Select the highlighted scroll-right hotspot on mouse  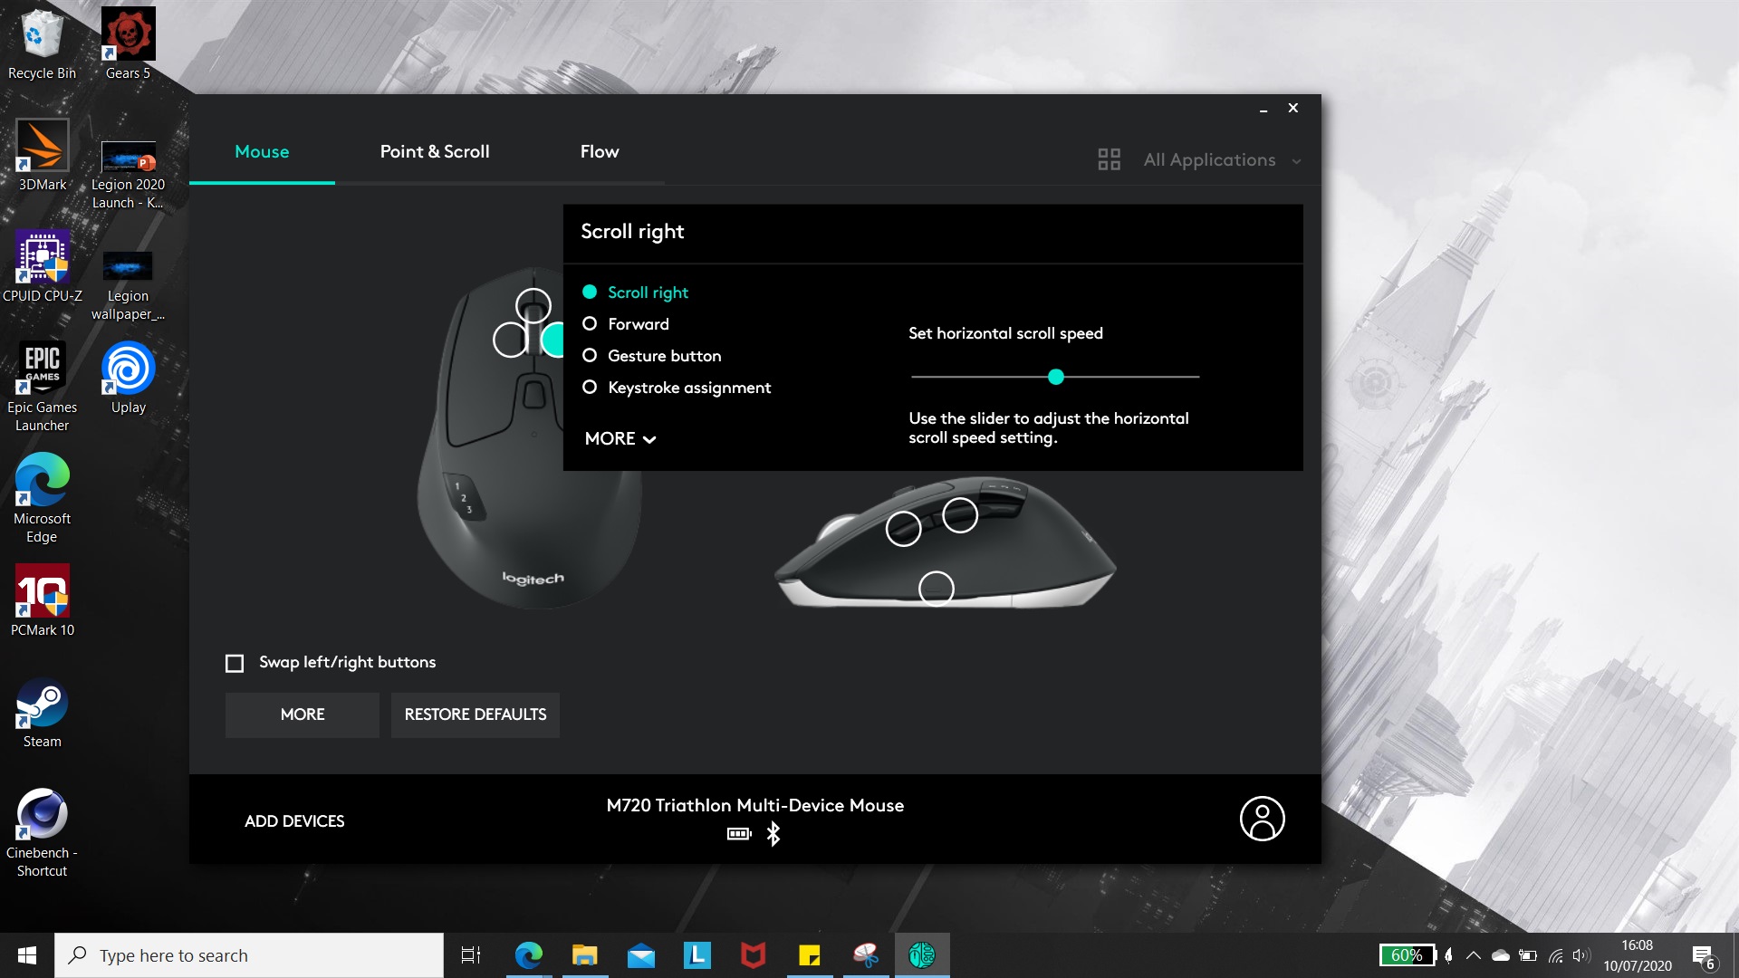(553, 340)
